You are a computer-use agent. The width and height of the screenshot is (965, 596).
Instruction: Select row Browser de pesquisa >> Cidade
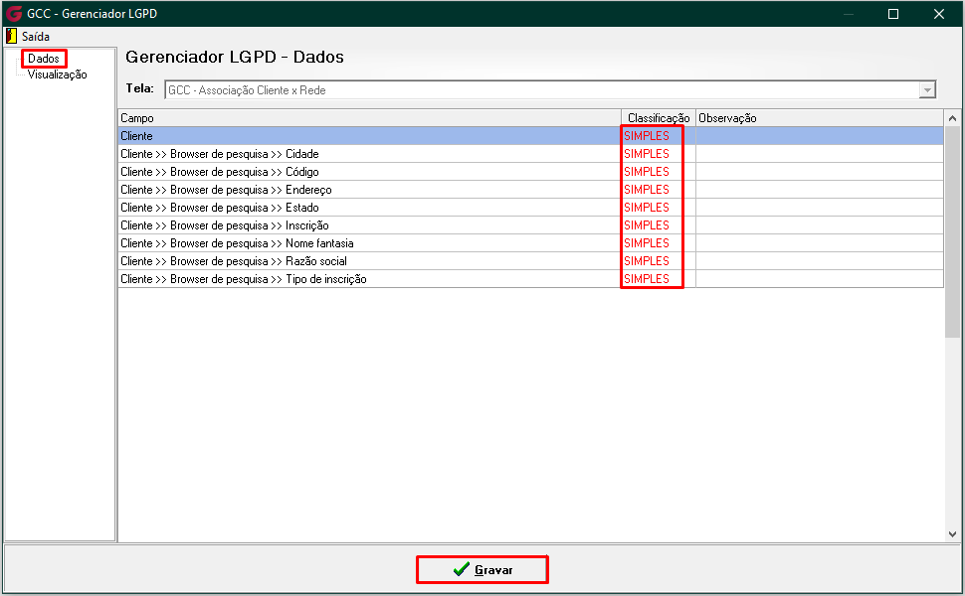coord(530,154)
